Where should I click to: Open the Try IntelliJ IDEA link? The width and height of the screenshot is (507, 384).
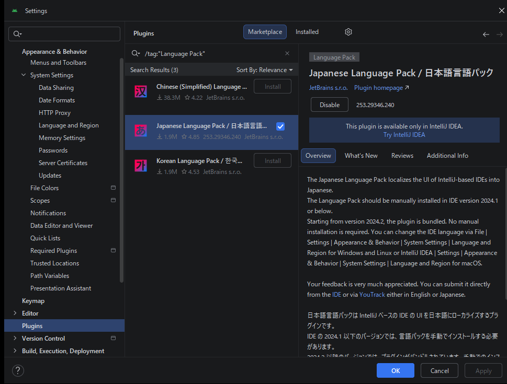404,135
